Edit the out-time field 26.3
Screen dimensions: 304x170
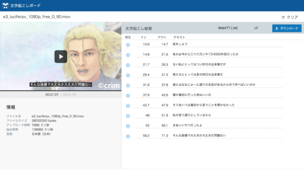(162, 64)
